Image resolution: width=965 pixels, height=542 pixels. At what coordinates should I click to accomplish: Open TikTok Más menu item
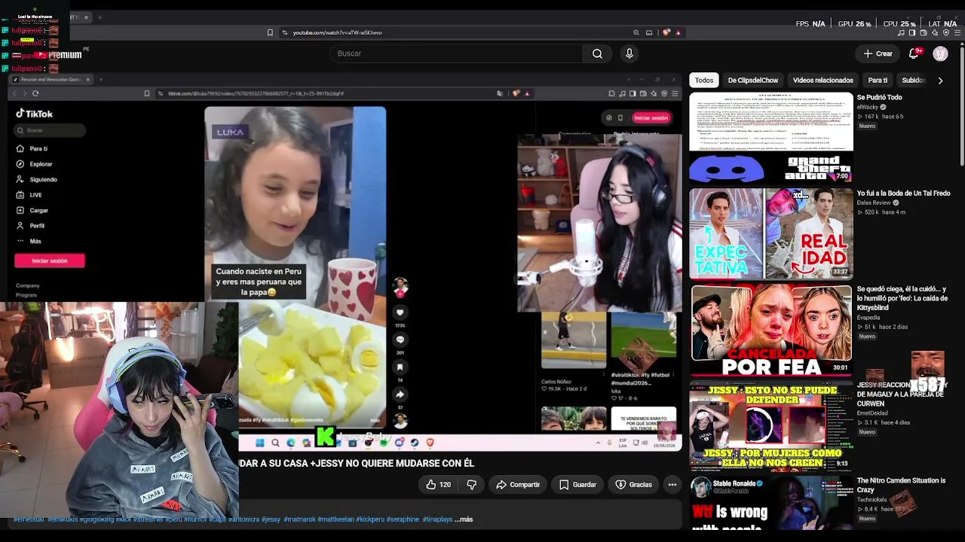(x=29, y=242)
